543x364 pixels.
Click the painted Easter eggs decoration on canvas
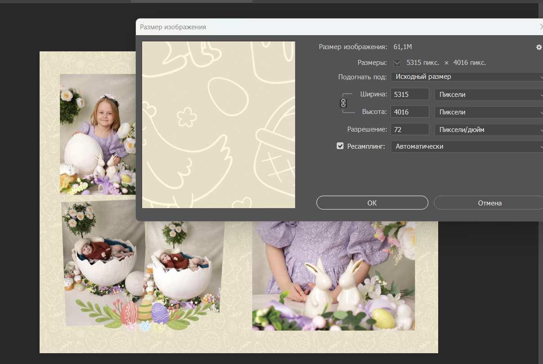pyautogui.click(x=144, y=314)
